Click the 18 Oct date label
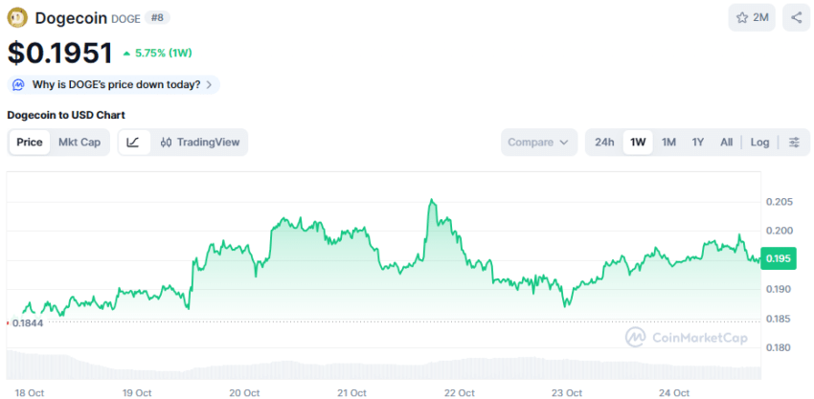 29,392
